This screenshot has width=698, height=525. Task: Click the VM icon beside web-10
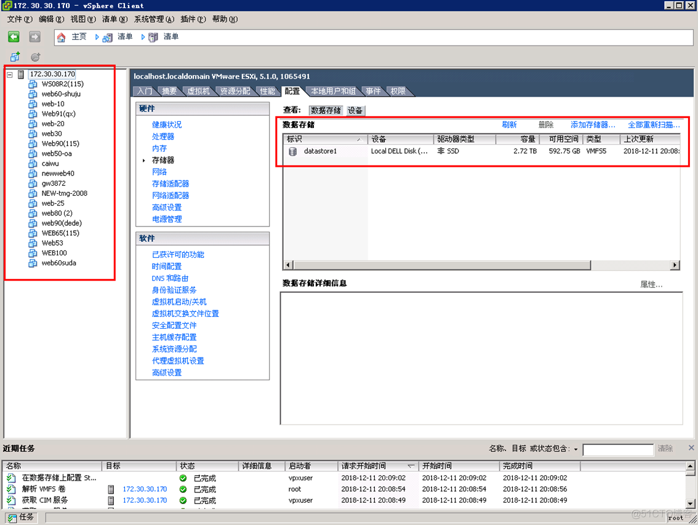click(x=33, y=104)
